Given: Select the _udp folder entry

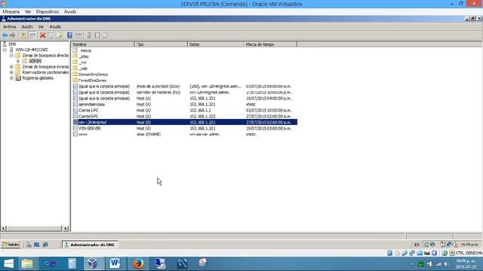Looking at the screenshot, I should (83, 69).
